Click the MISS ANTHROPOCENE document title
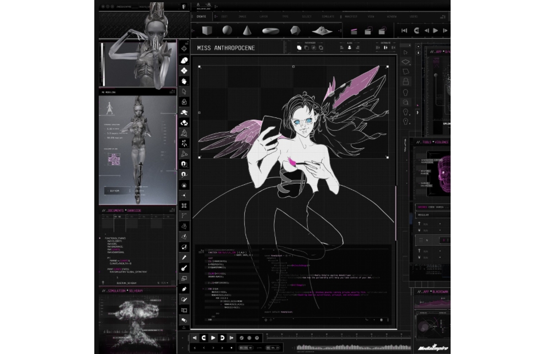The width and height of the screenshot is (535, 354). (226, 48)
